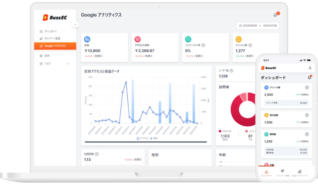Click the teal 獲得数 icon on the phone
The width and height of the screenshot is (318, 185).
click(x=266, y=134)
